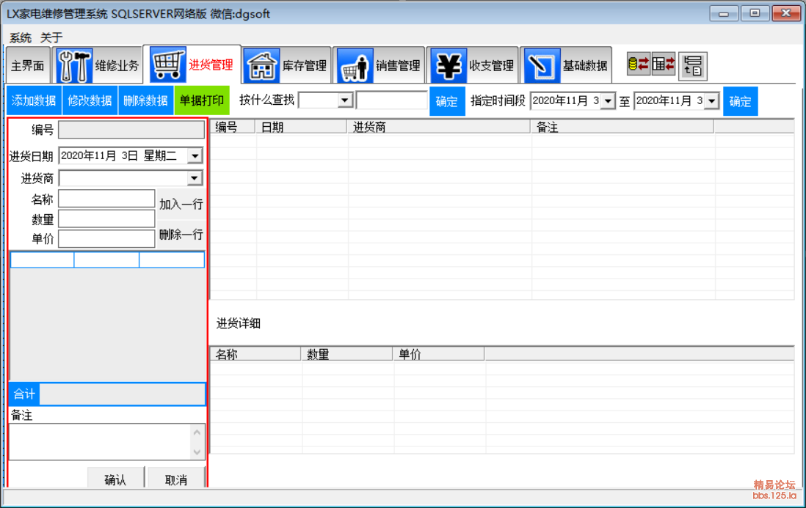Open the 按什么查找 search field dropdown
Viewport: 806px width, 508px height.
coord(345,101)
